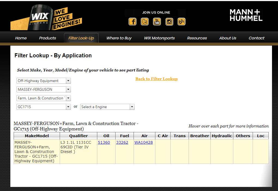Open the Twitter social icon
Viewport: 278px width, 191px height.
145,21
